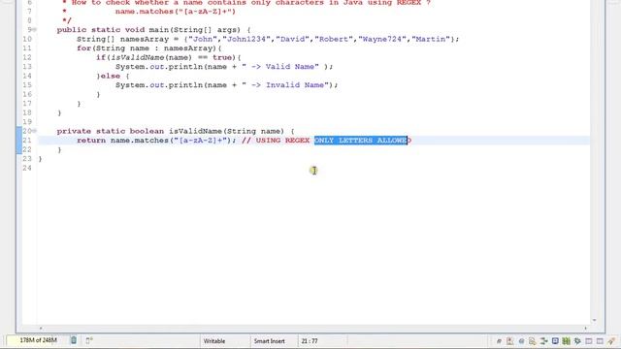Viewport: 621px width, 349px height.
Task: Click the highlighted ONLY LETTERS ALLOWED selection
Action: [x=361, y=140]
